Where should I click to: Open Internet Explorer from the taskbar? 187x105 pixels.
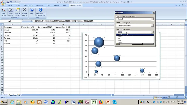[12, 102]
